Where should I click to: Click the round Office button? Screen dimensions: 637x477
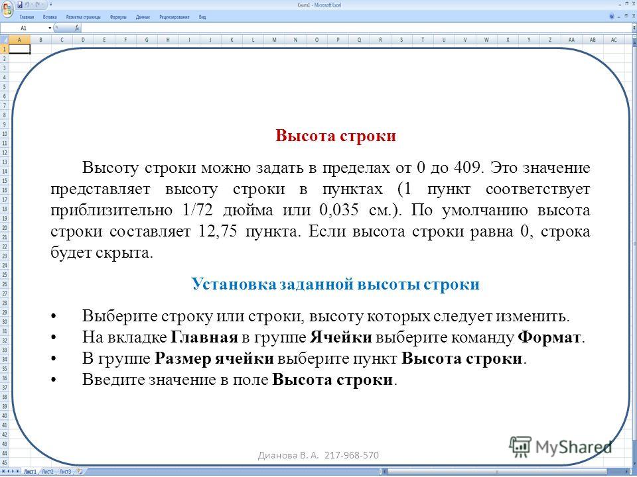coord(8,10)
